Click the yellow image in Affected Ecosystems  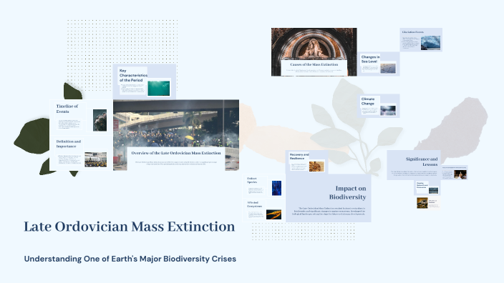pyautogui.click(x=274, y=214)
